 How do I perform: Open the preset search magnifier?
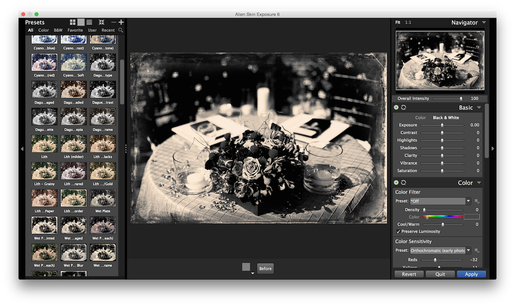tap(121, 30)
